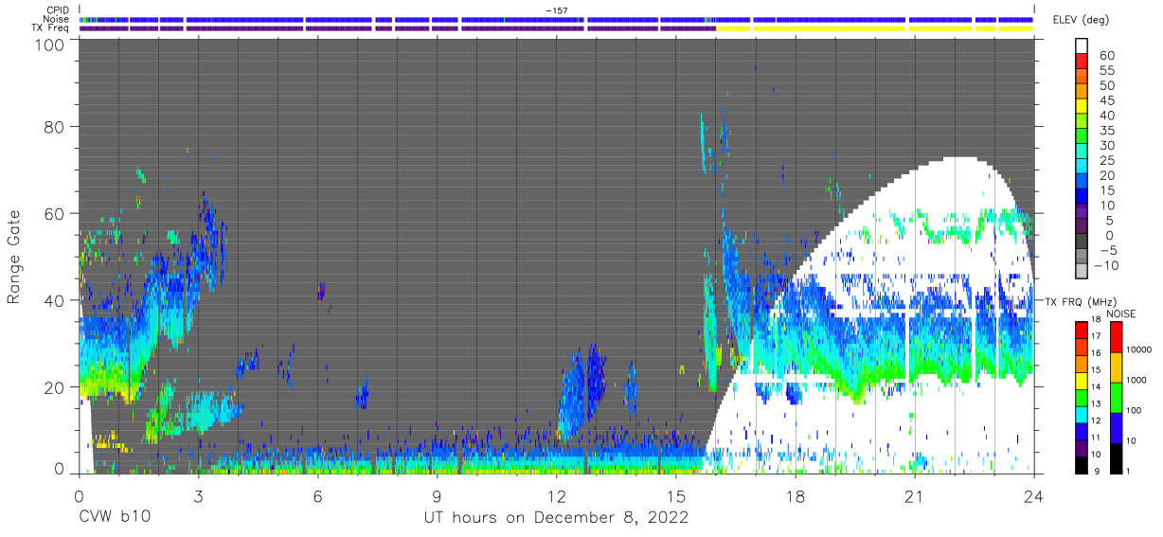Click the 'CVW b10' radar beam label
The width and height of the screenshot is (1163, 537).
114,517
